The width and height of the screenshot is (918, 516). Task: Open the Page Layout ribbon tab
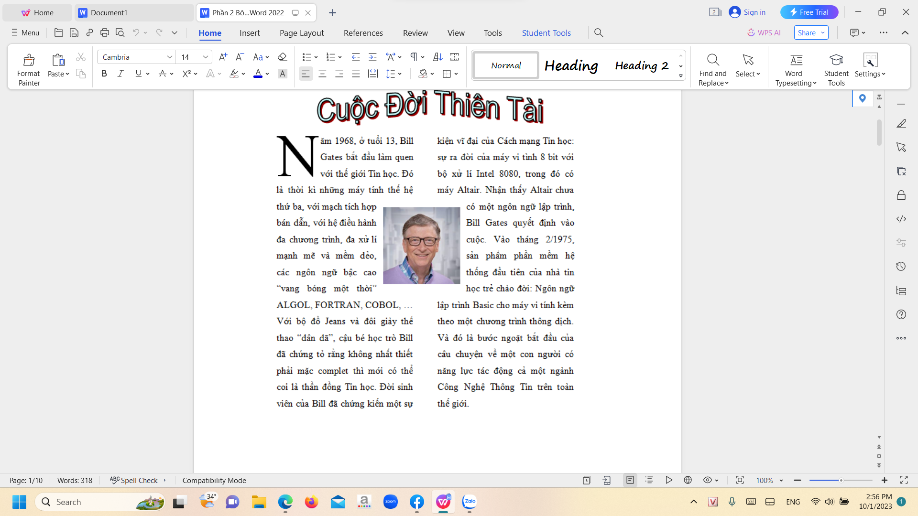click(302, 32)
